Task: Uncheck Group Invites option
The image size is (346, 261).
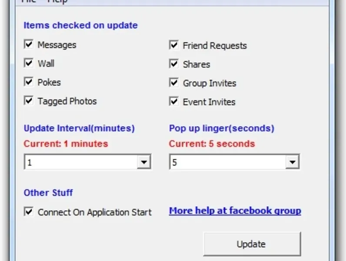Action: pyautogui.click(x=174, y=83)
